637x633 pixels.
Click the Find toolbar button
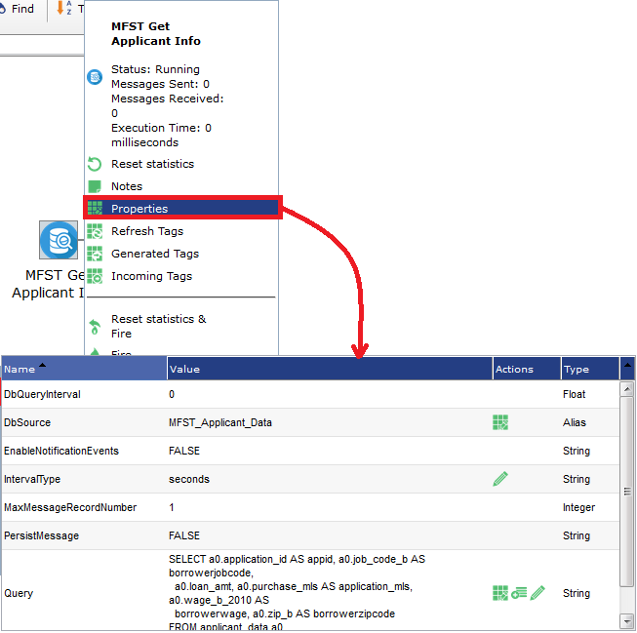tap(17, 9)
